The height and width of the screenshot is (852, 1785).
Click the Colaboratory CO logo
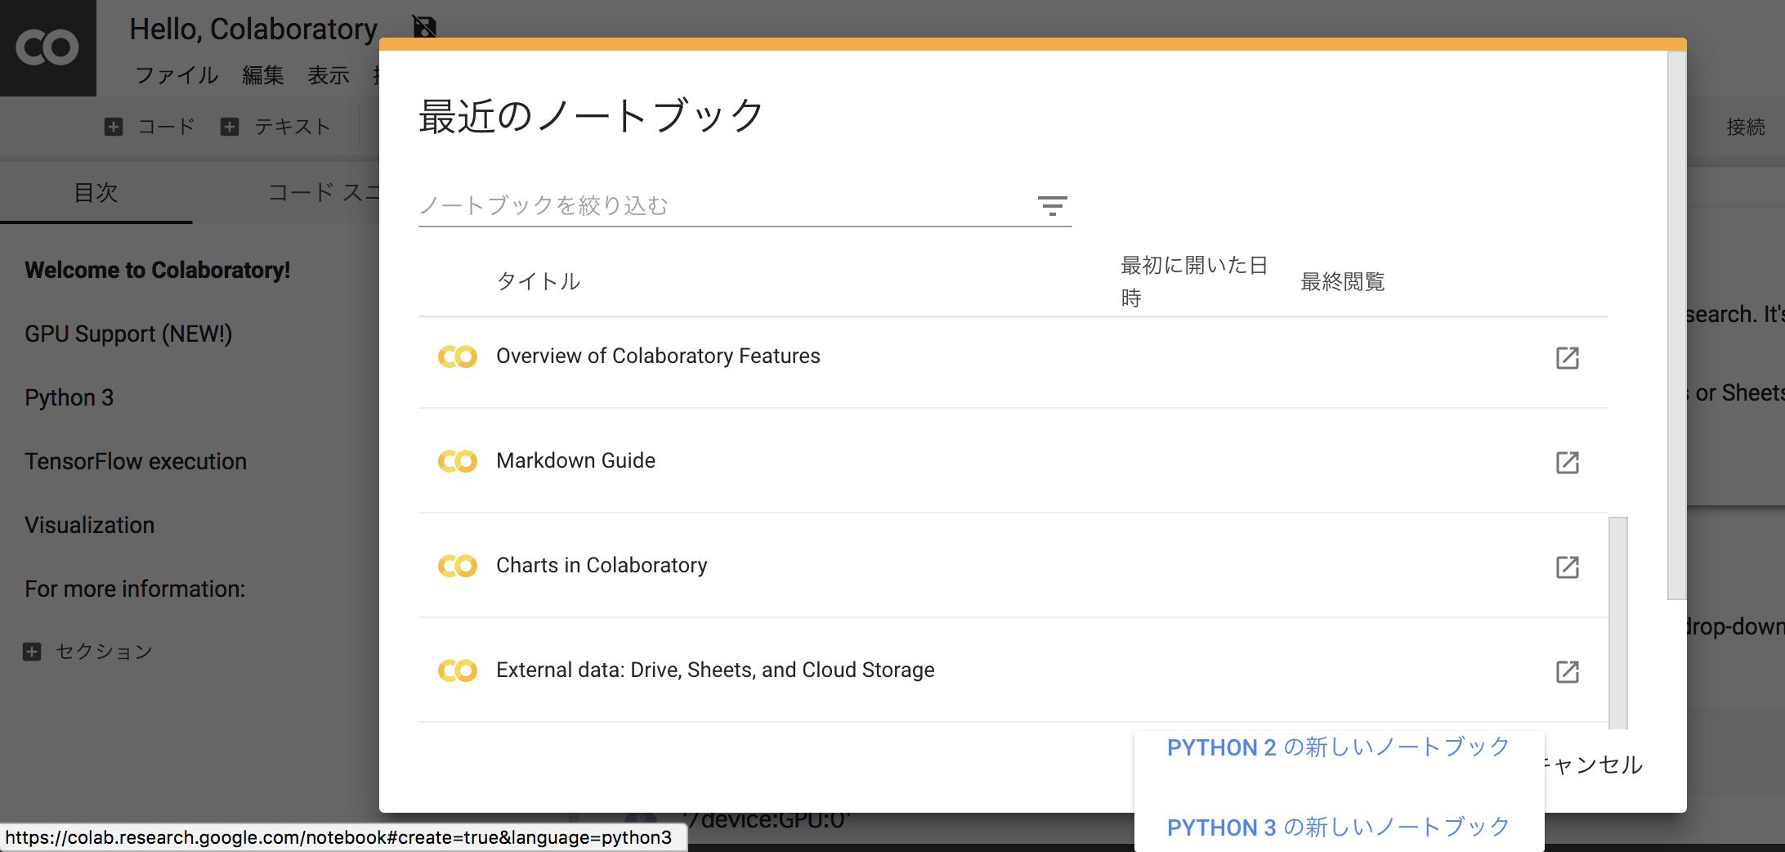click(47, 47)
